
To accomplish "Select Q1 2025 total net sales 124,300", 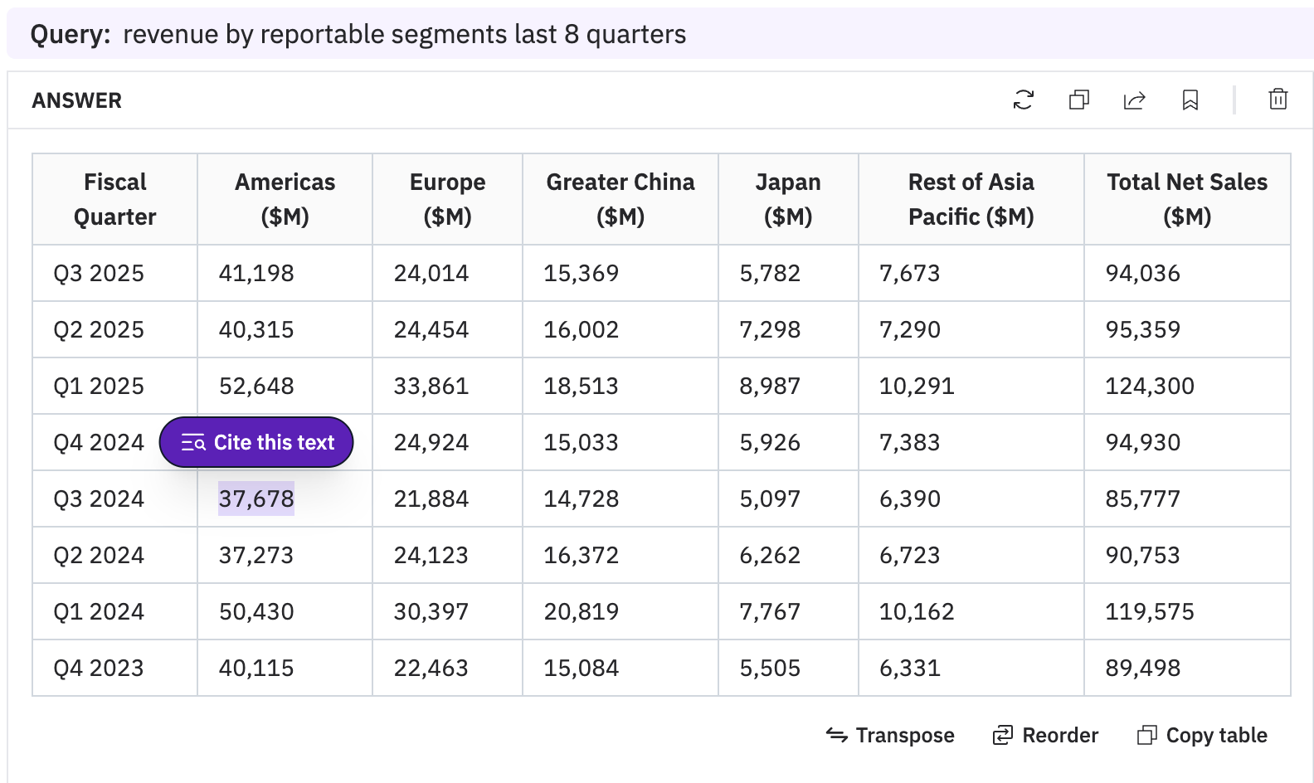I will click(x=1149, y=386).
